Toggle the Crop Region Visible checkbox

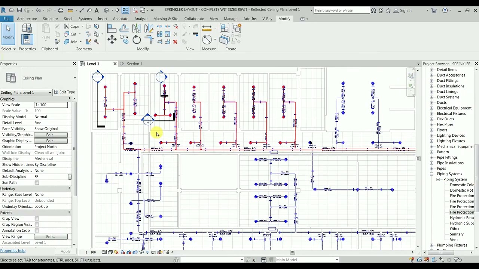(x=37, y=225)
